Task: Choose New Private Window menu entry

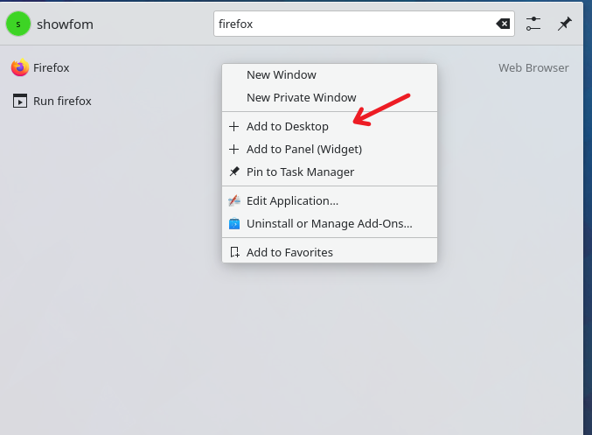Action: (x=330, y=97)
